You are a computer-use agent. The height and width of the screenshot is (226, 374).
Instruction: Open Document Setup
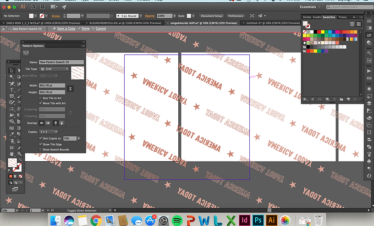(x=211, y=16)
